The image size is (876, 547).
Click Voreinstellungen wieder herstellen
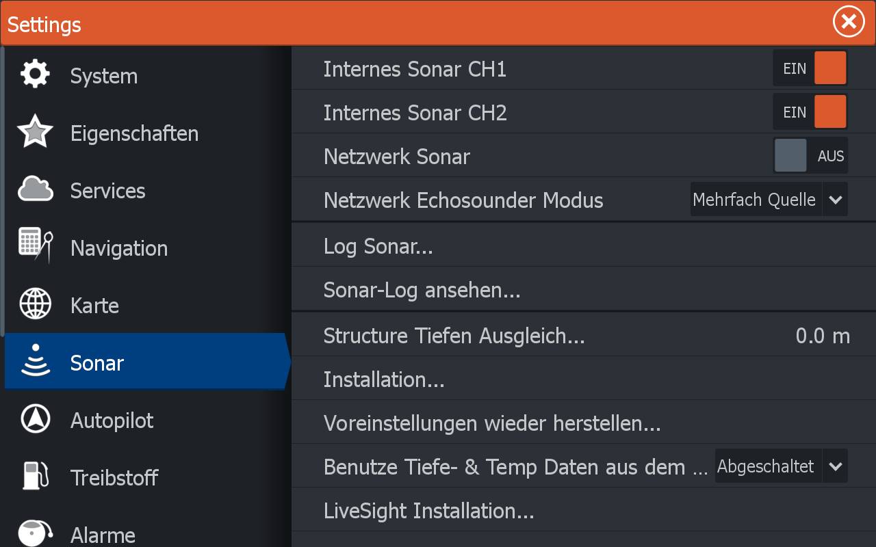(491, 423)
